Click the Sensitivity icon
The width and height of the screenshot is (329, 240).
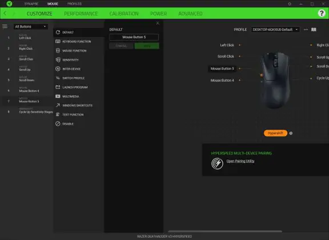(x=58, y=59)
